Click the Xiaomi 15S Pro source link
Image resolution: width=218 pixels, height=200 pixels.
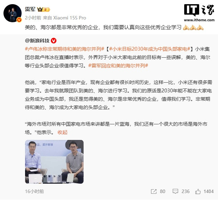coord(70,18)
